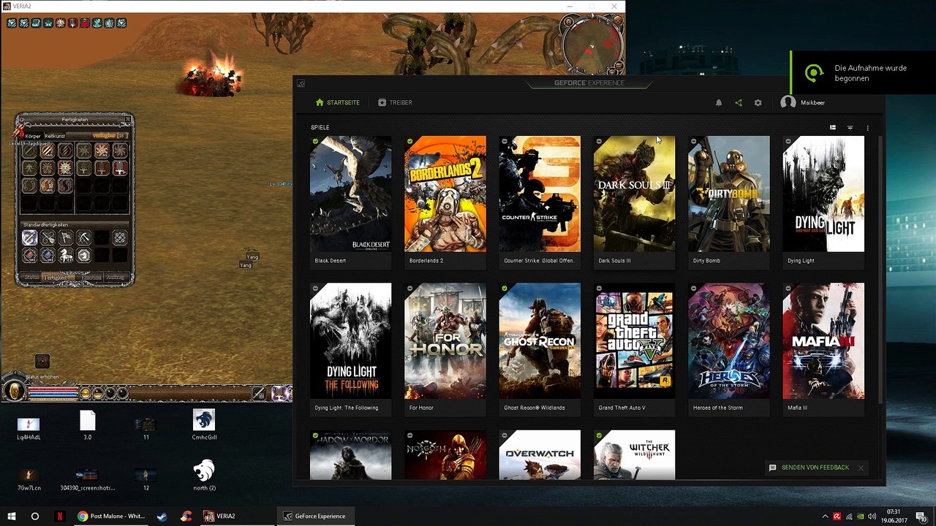Open GeForce Experience settings gear
936x526 pixels.
[x=758, y=103]
